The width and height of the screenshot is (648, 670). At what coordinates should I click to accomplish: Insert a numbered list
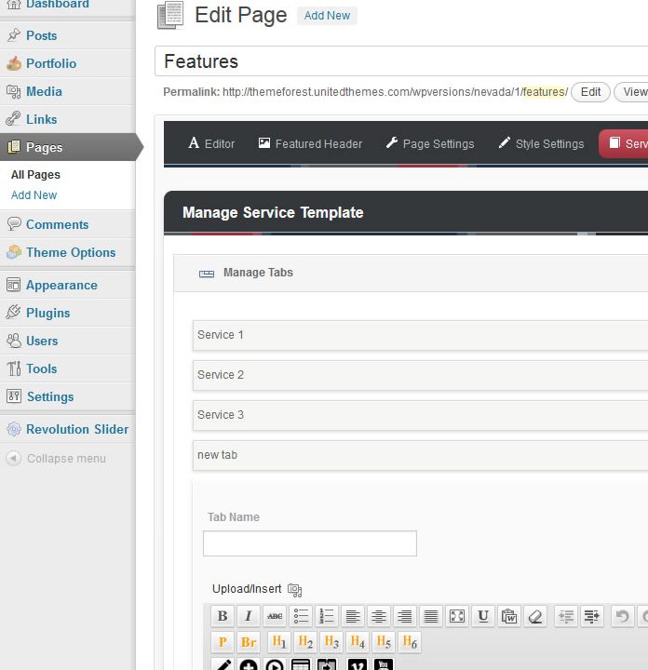[x=326, y=616]
